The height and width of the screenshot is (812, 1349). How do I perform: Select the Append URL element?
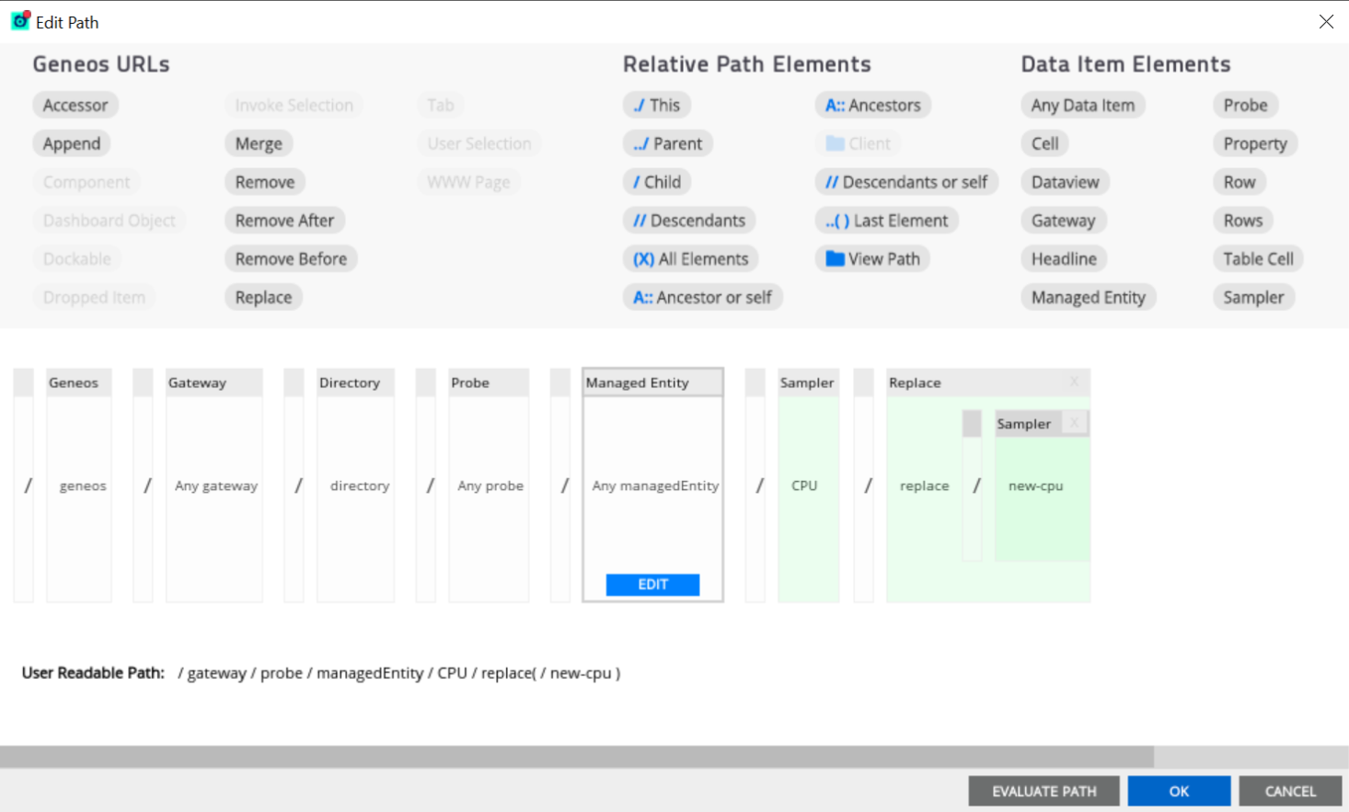[x=72, y=143]
